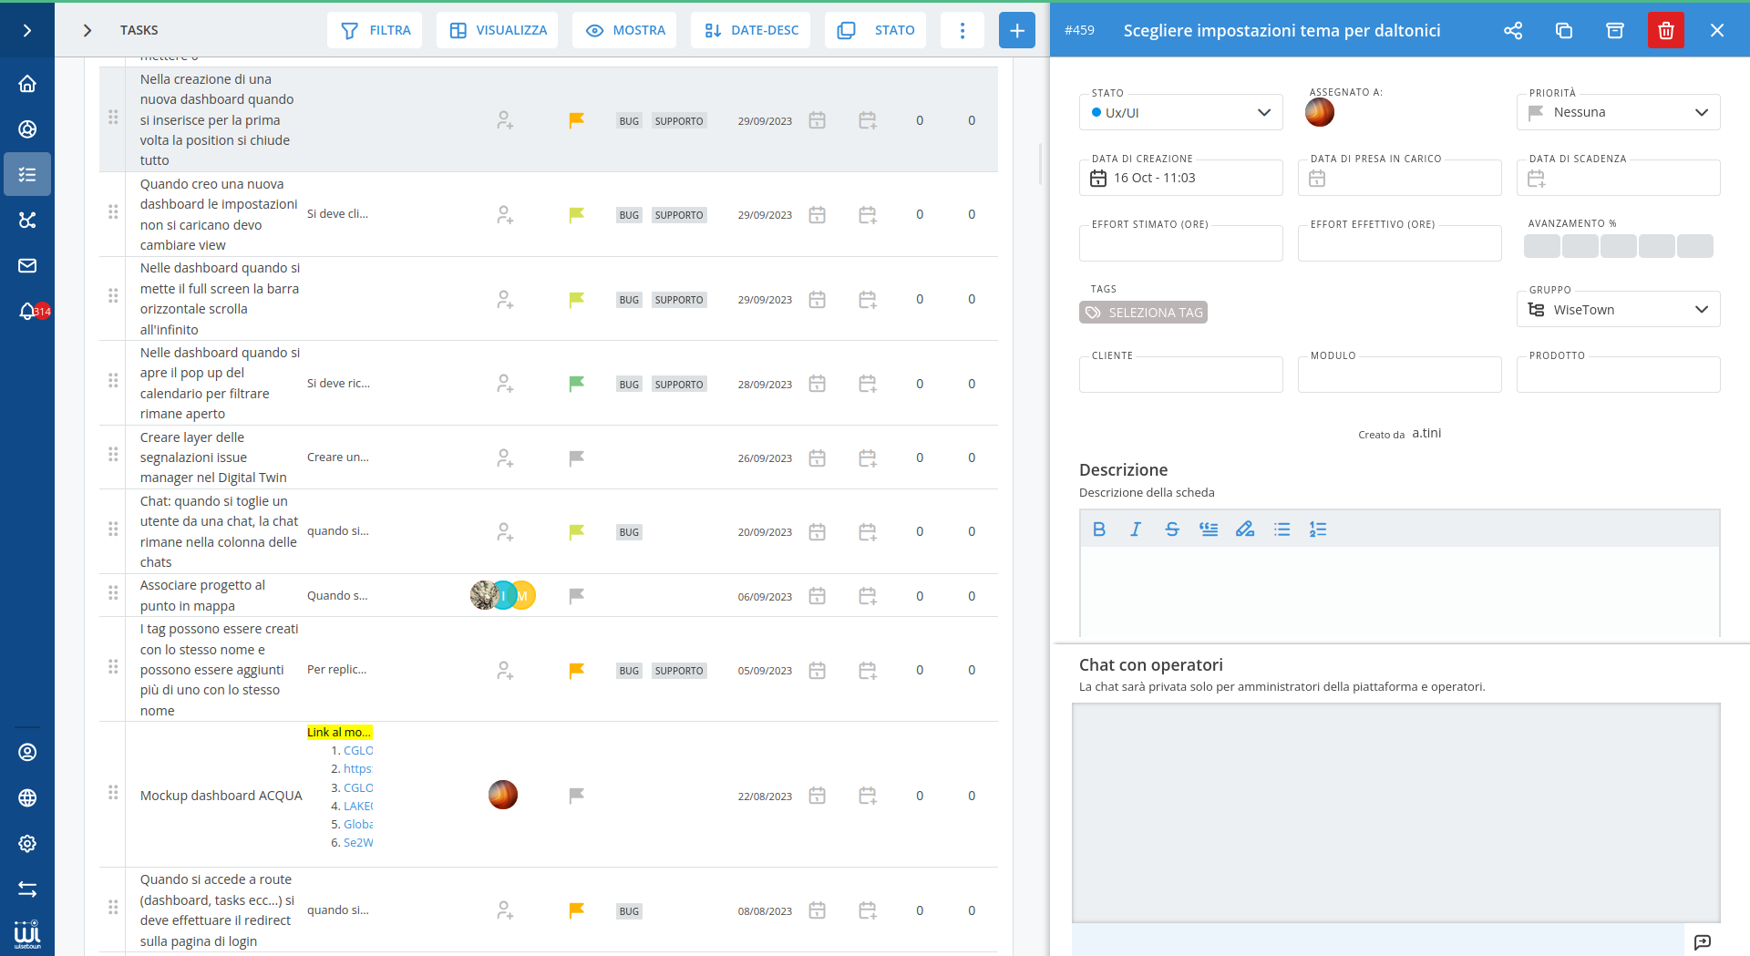Open the Filtra menu

pos(375,30)
